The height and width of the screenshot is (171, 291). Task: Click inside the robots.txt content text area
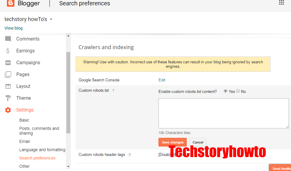(223, 113)
